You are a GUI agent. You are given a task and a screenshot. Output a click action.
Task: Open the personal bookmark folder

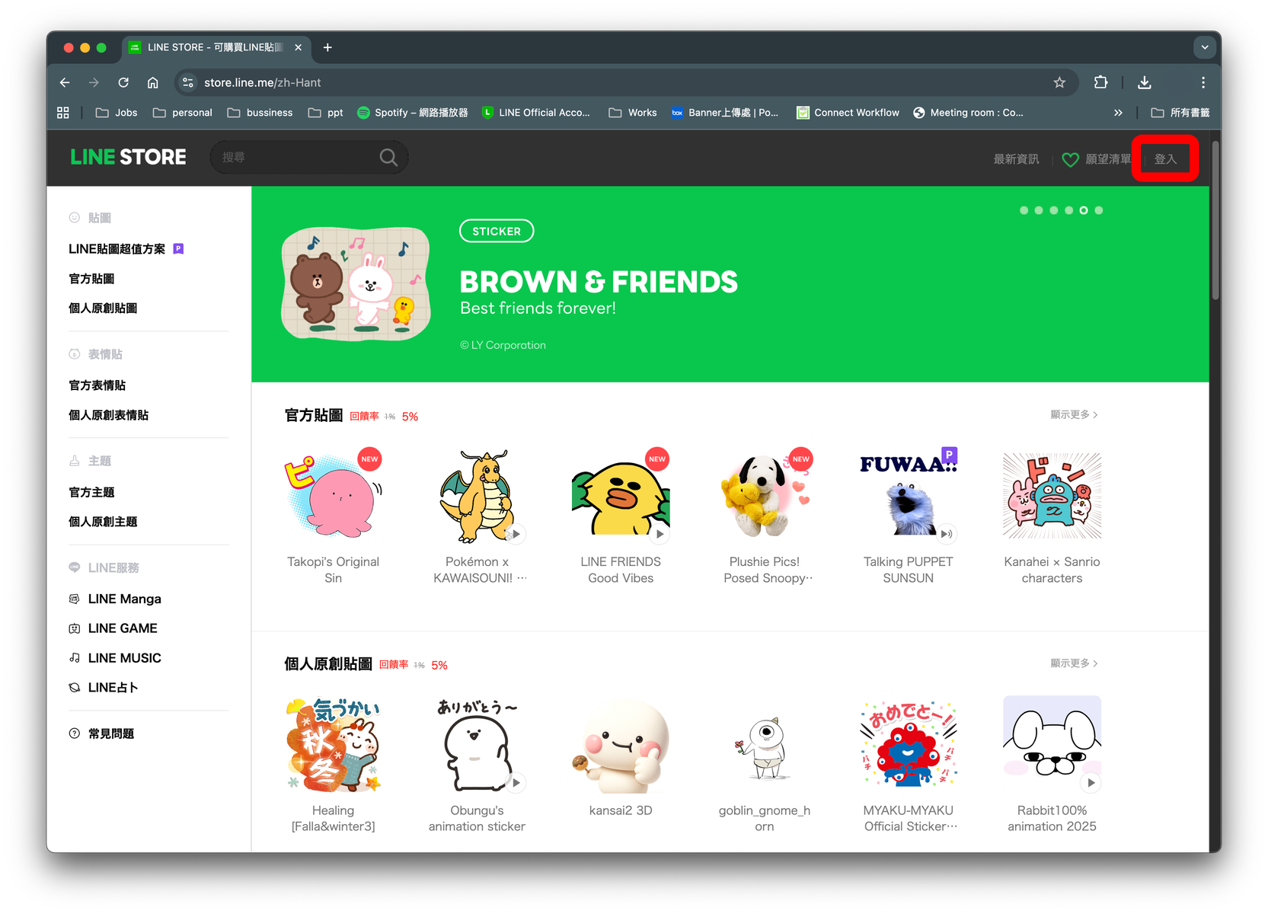[183, 113]
